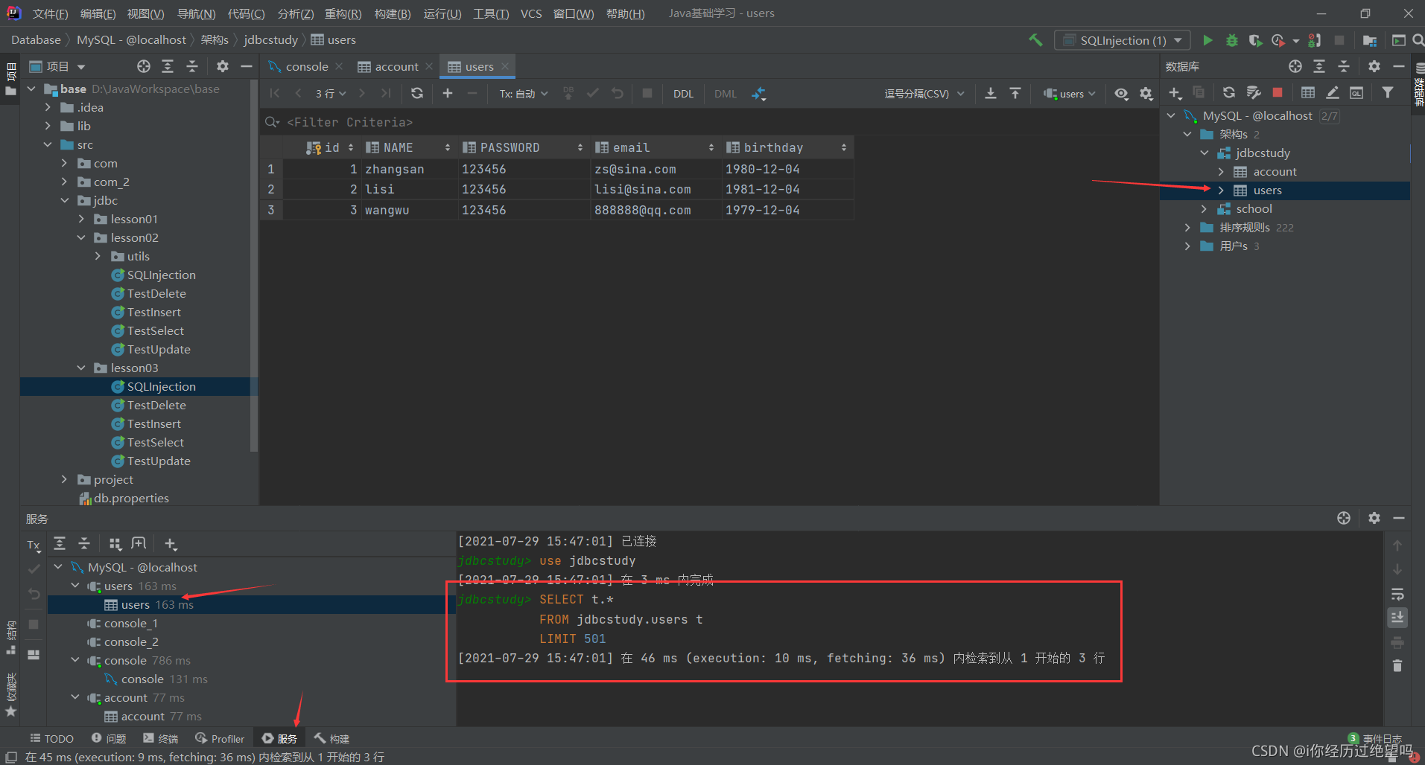The width and height of the screenshot is (1425, 765).
Task: Toggle the view eye icon in table toolbar
Action: 1121,93
